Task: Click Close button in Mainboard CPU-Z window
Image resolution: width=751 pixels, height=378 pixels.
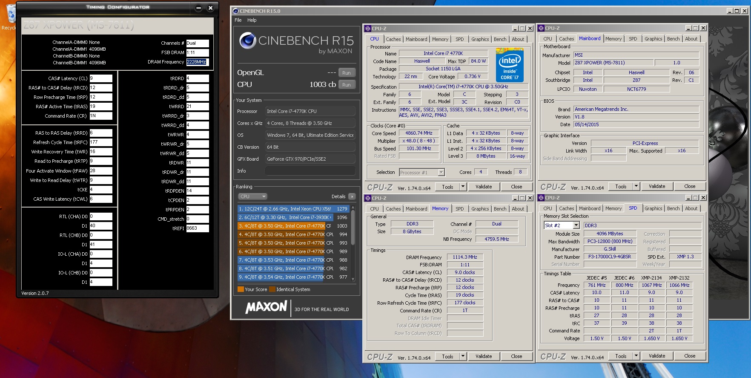Action: [x=690, y=186]
